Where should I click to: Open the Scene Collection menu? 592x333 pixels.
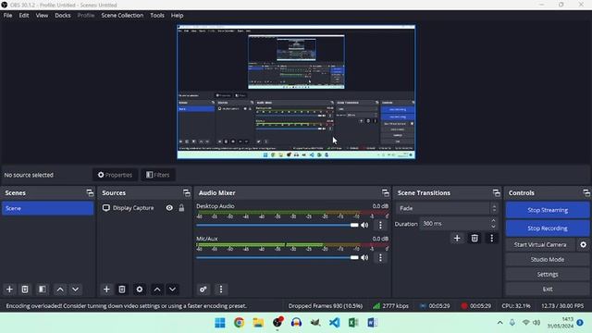122,16
